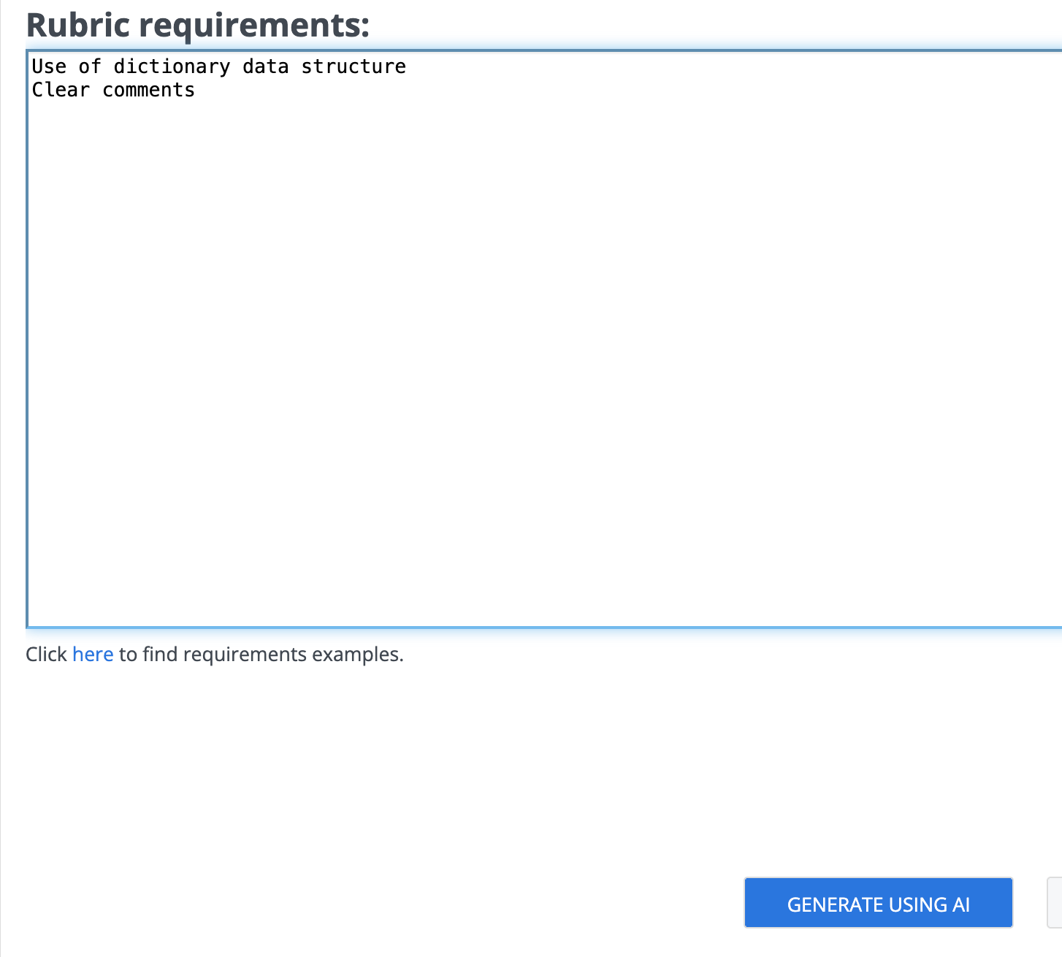This screenshot has width=1062, height=957.
Task: Open the 'here' requirements examples link
Action: coord(93,654)
